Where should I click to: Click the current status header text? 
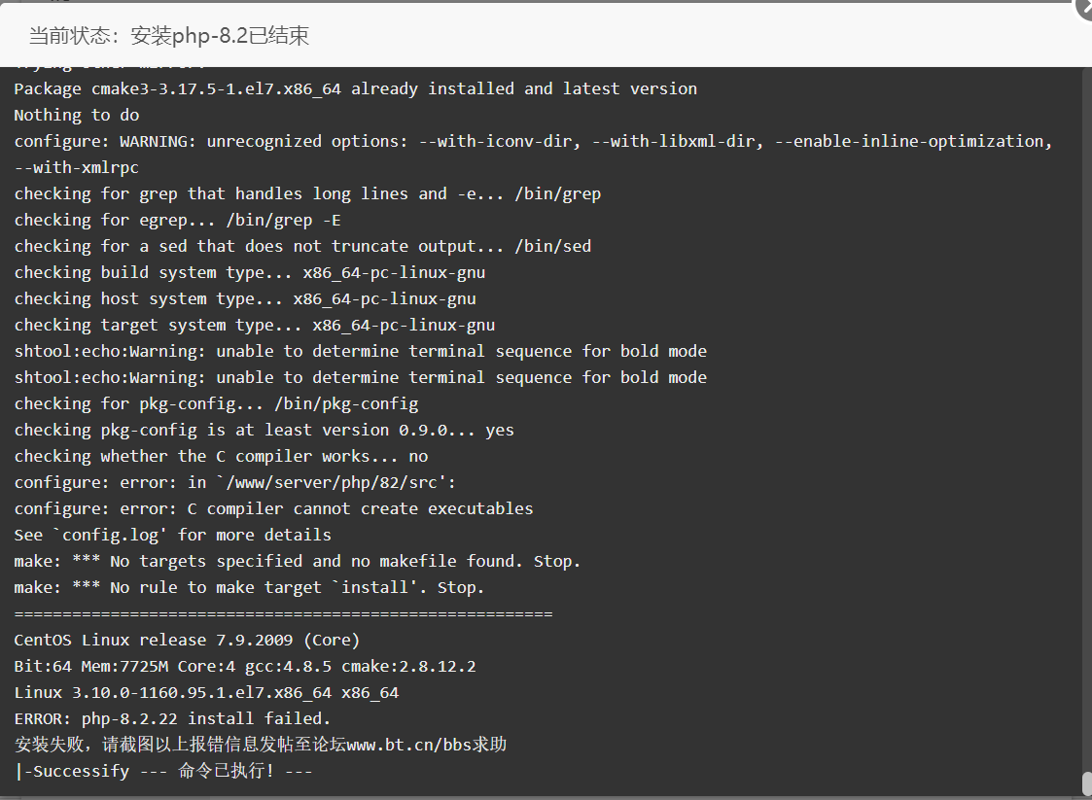[x=169, y=36]
